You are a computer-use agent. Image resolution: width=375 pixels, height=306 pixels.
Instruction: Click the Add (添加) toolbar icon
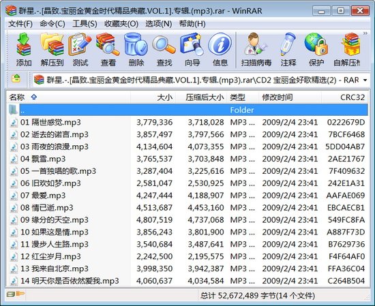point(24,50)
